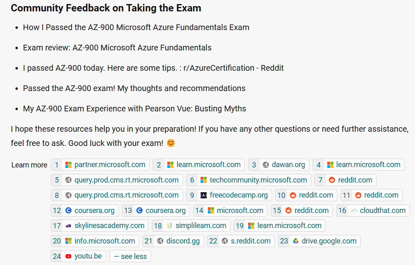The image size is (415, 265).
Task: Collapse sources with the see less button
Action: [x=130, y=256]
